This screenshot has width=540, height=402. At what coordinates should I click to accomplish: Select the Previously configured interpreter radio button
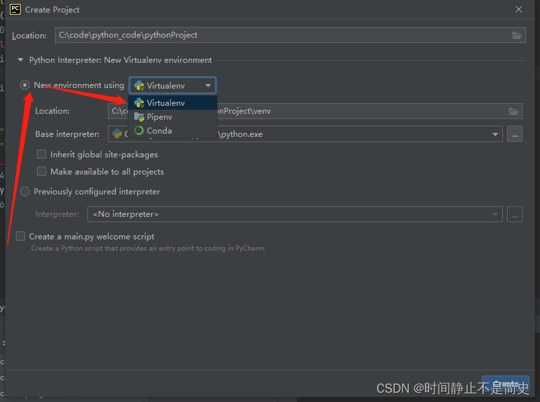coord(24,191)
